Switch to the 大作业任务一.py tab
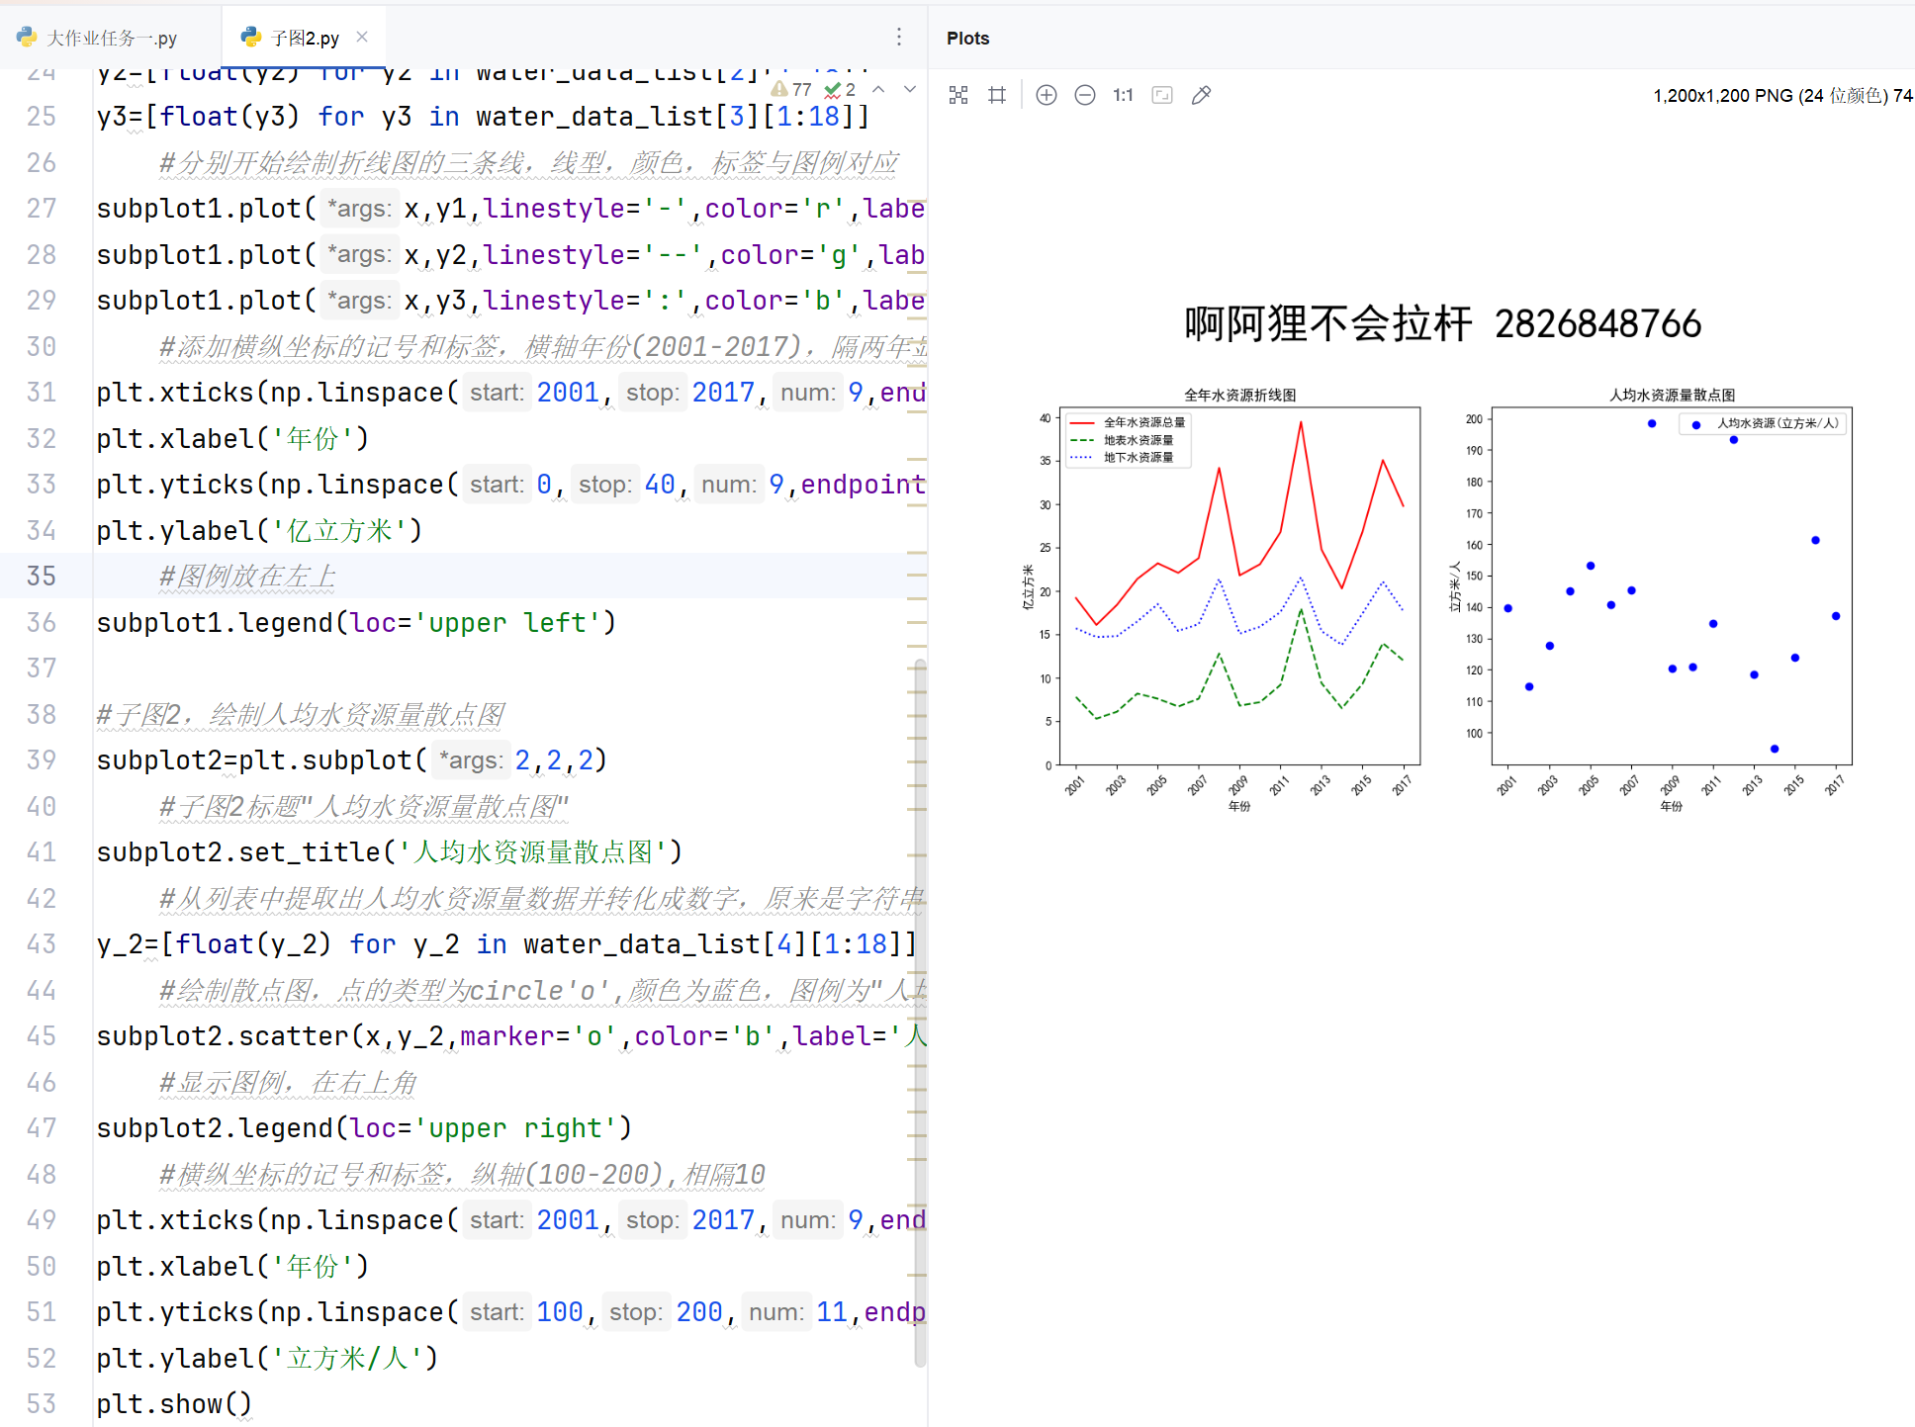Viewport: 1915px width, 1427px height. point(99,38)
